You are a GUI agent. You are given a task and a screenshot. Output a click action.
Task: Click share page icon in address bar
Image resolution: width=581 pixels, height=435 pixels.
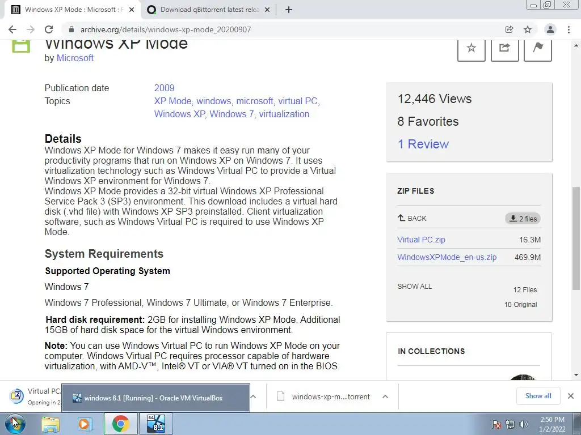(x=509, y=29)
